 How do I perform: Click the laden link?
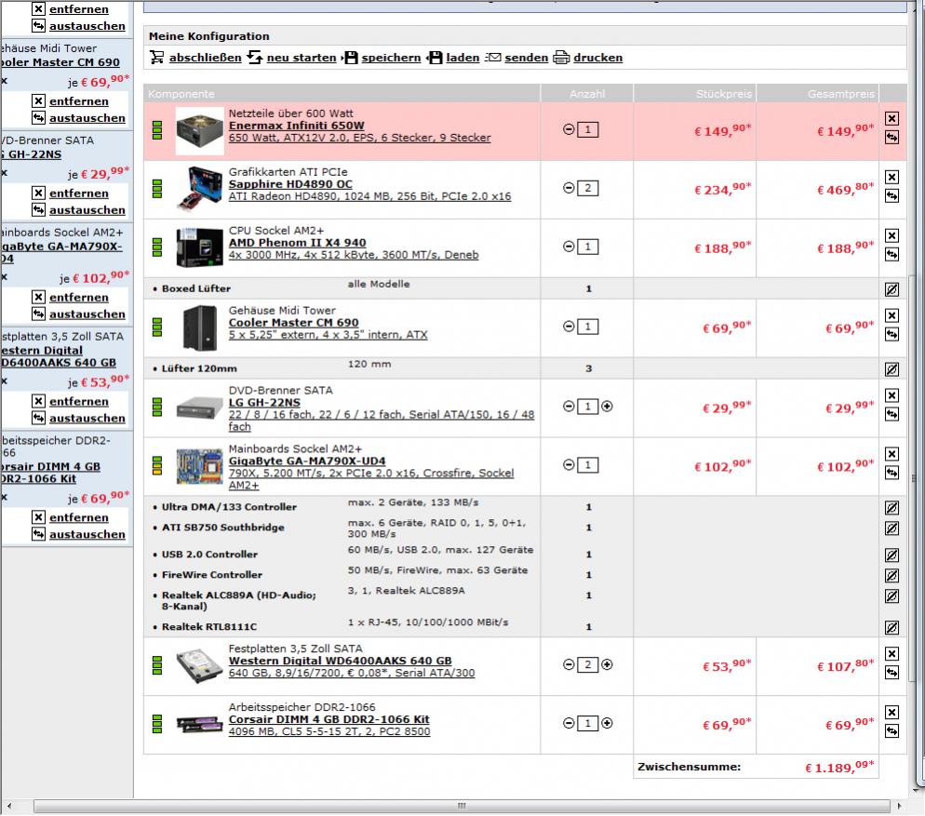click(x=462, y=58)
